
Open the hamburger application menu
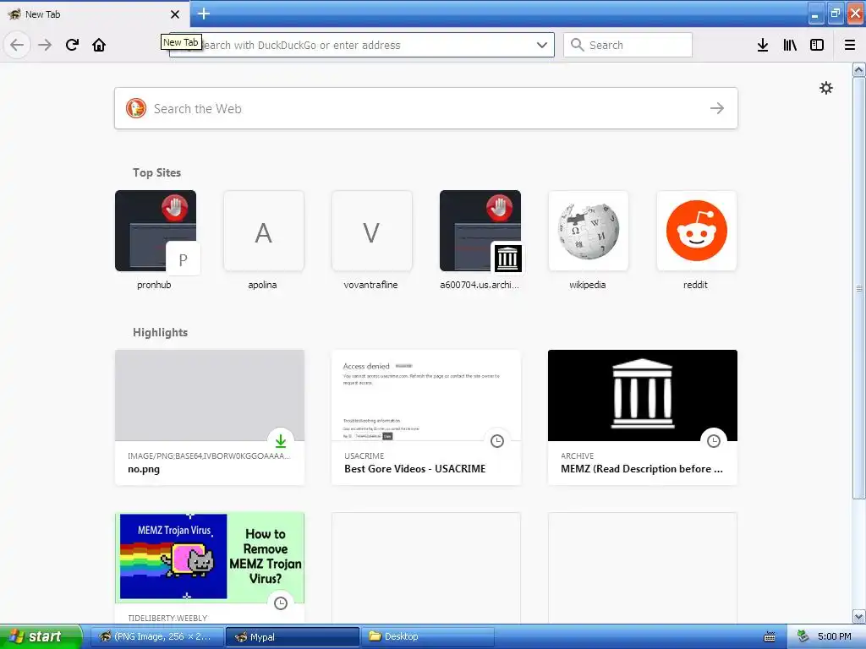click(x=850, y=45)
